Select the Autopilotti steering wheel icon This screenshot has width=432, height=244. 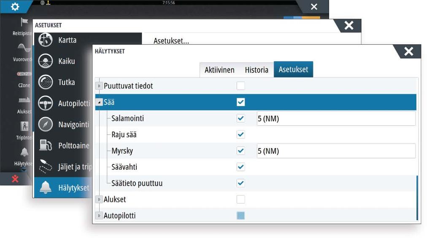tap(46, 103)
